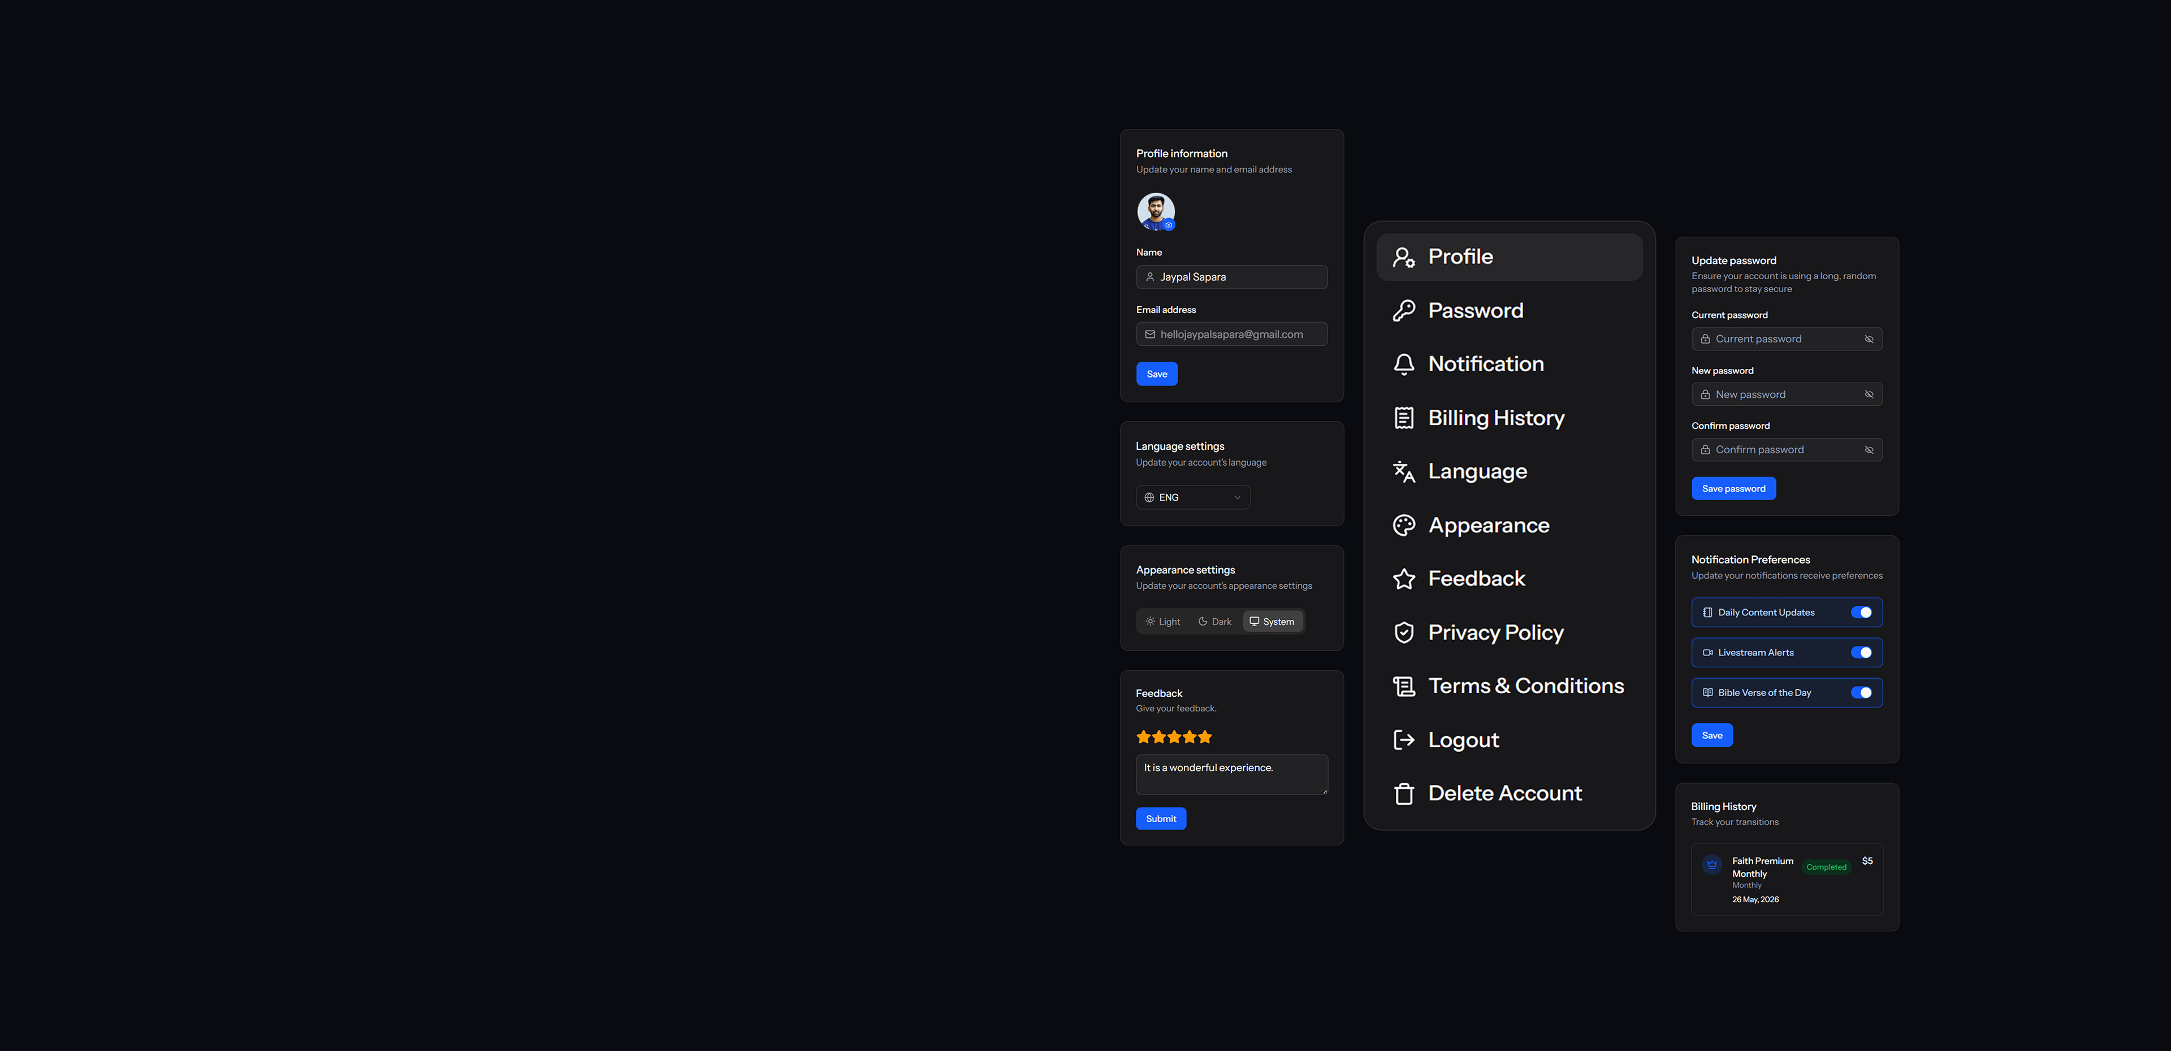Click the crown icon on Faith Premium entry
The width and height of the screenshot is (2171, 1051).
pyautogui.click(x=1712, y=864)
